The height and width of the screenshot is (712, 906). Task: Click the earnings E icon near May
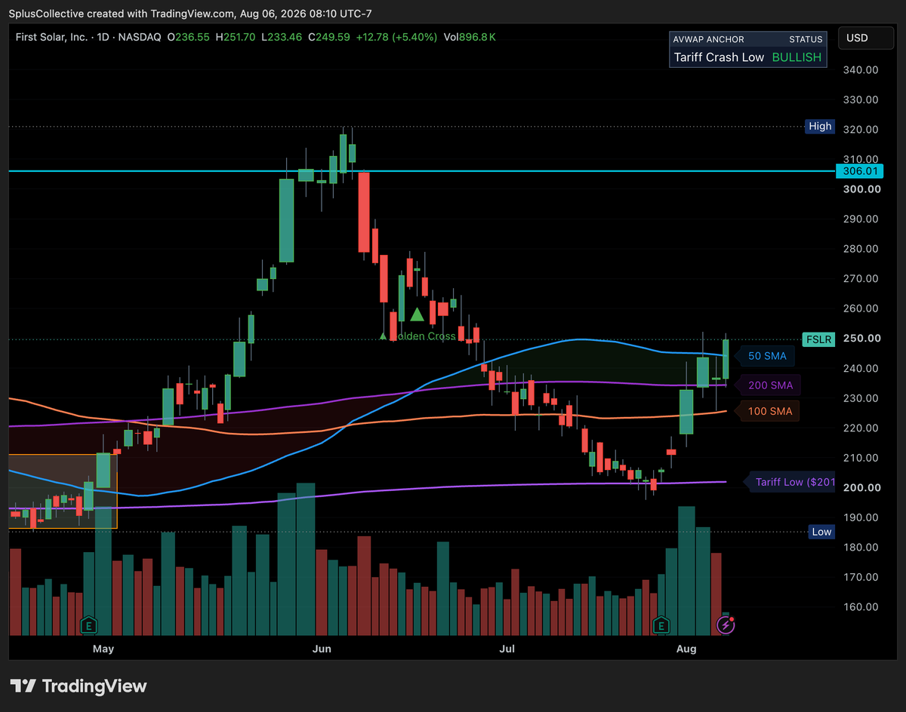(89, 625)
